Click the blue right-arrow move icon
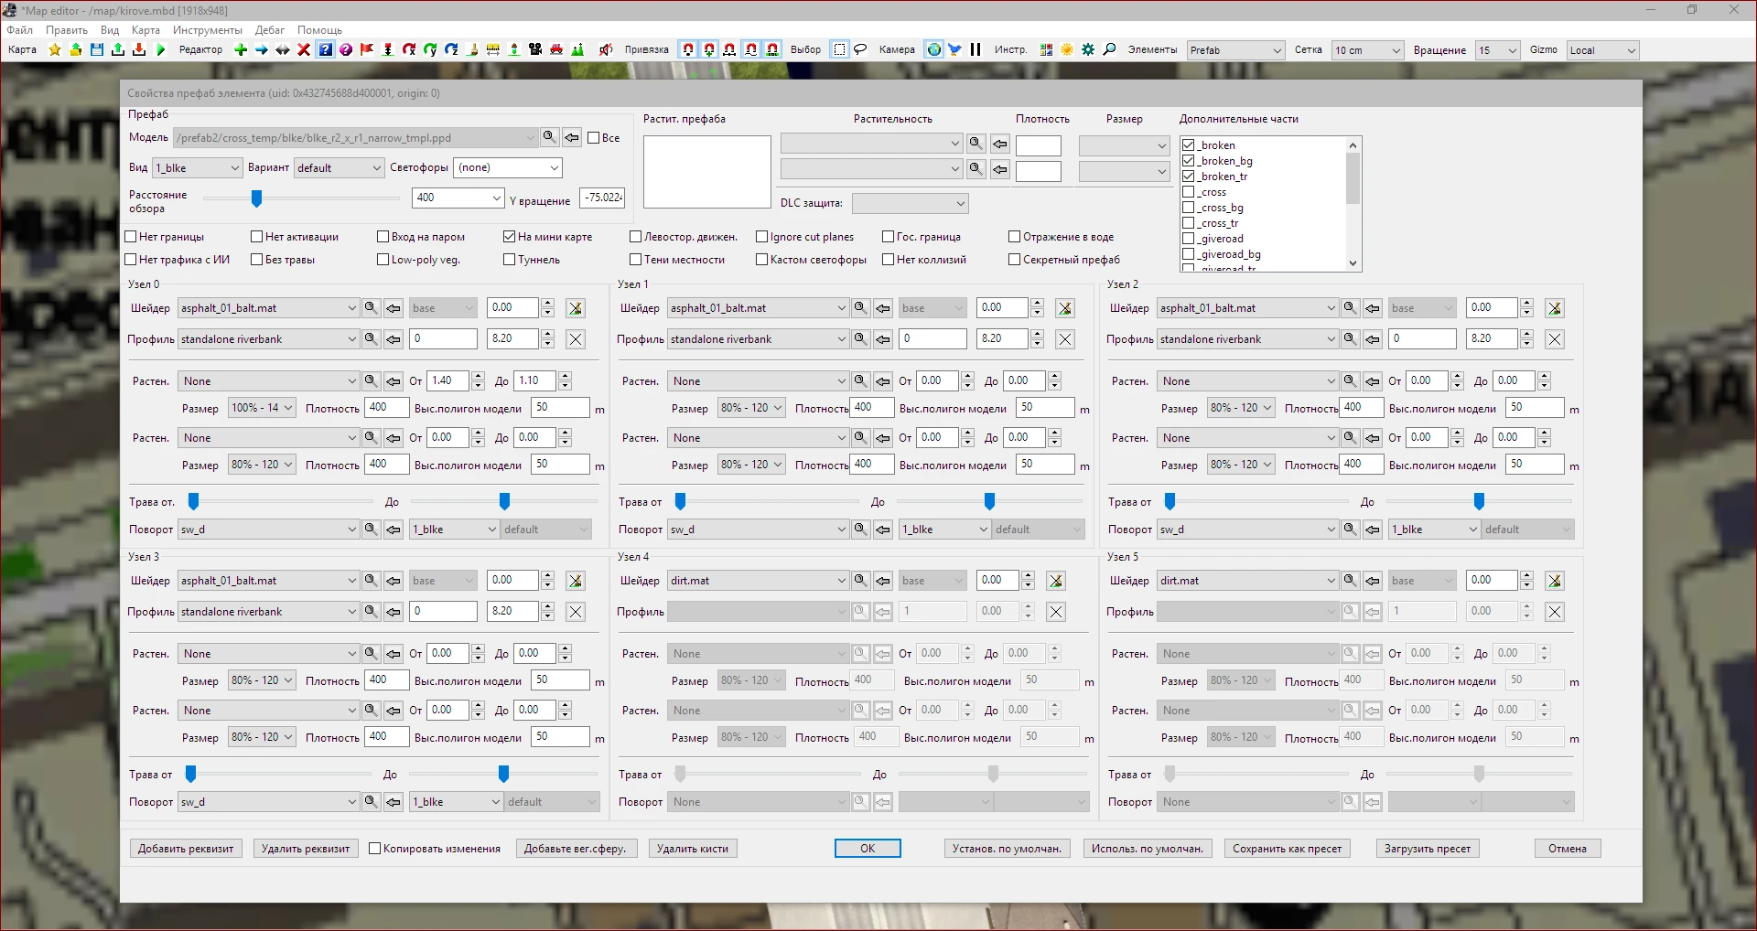This screenshot has width=1757, height=931. pyautogui.click(x=262, y=49)
